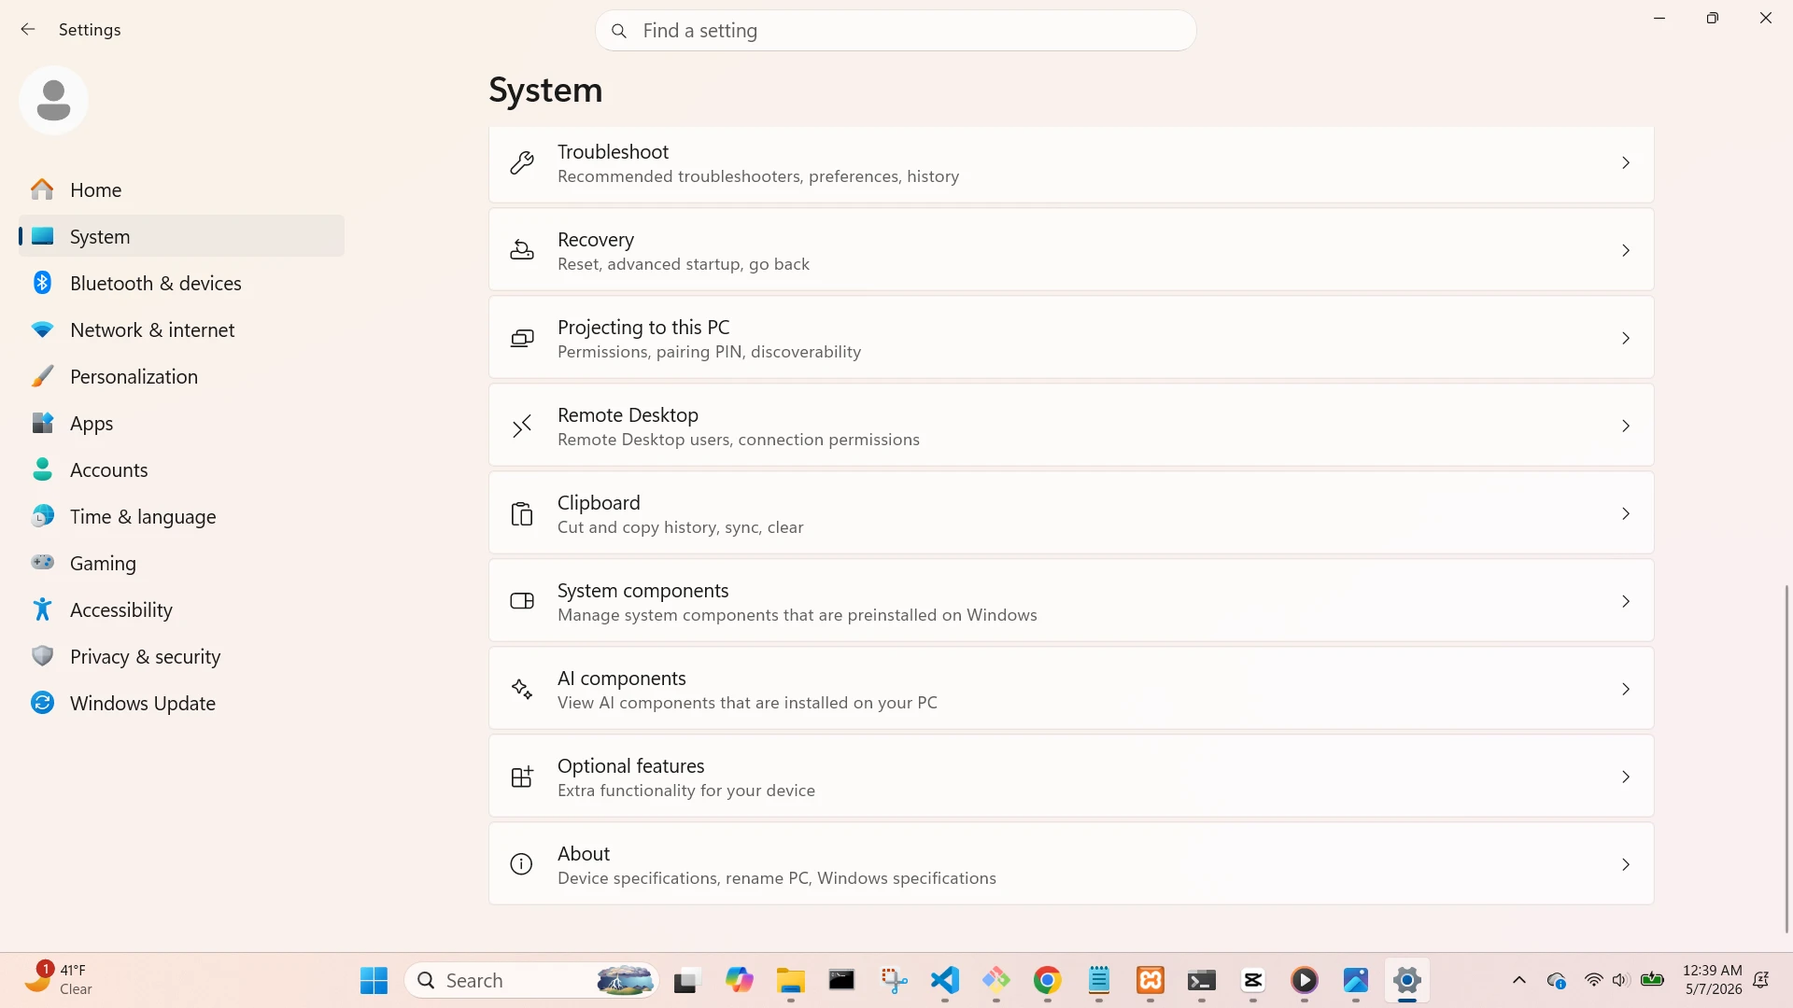Open the Troubleshoot settings page

[1071, 164]
